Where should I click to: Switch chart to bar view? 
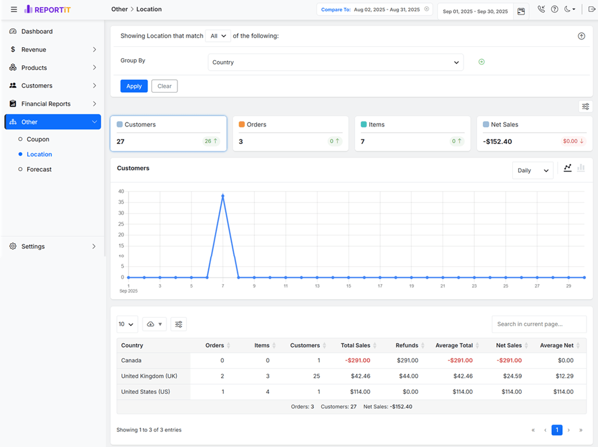[x=581, y=168]
